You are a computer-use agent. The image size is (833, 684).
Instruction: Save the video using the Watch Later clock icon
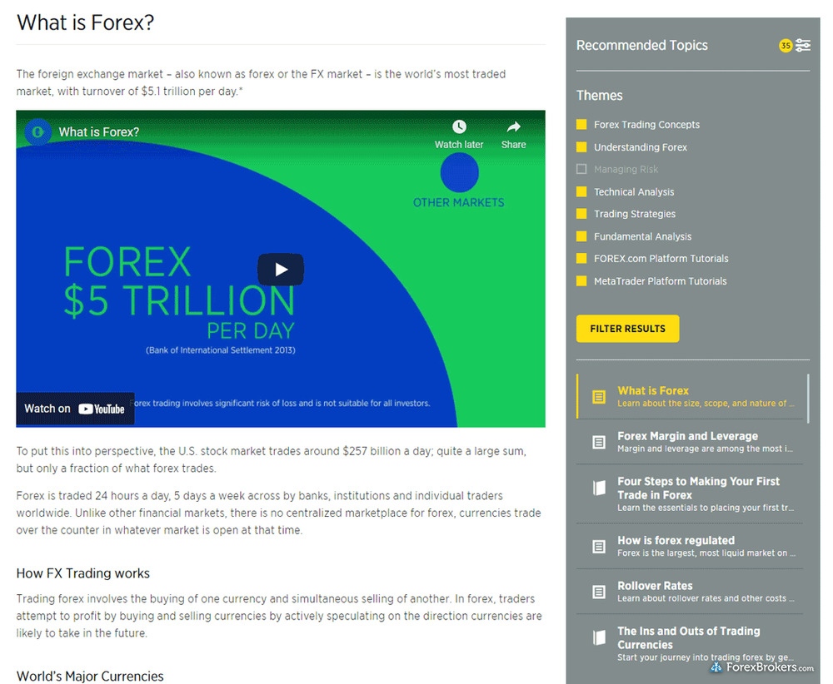click(x=459, y=127)
